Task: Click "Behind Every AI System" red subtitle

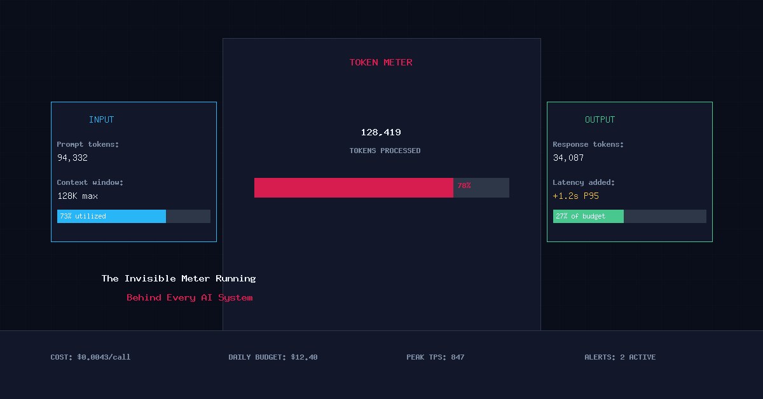Action: pyautogui.click(x=189, y=297)
